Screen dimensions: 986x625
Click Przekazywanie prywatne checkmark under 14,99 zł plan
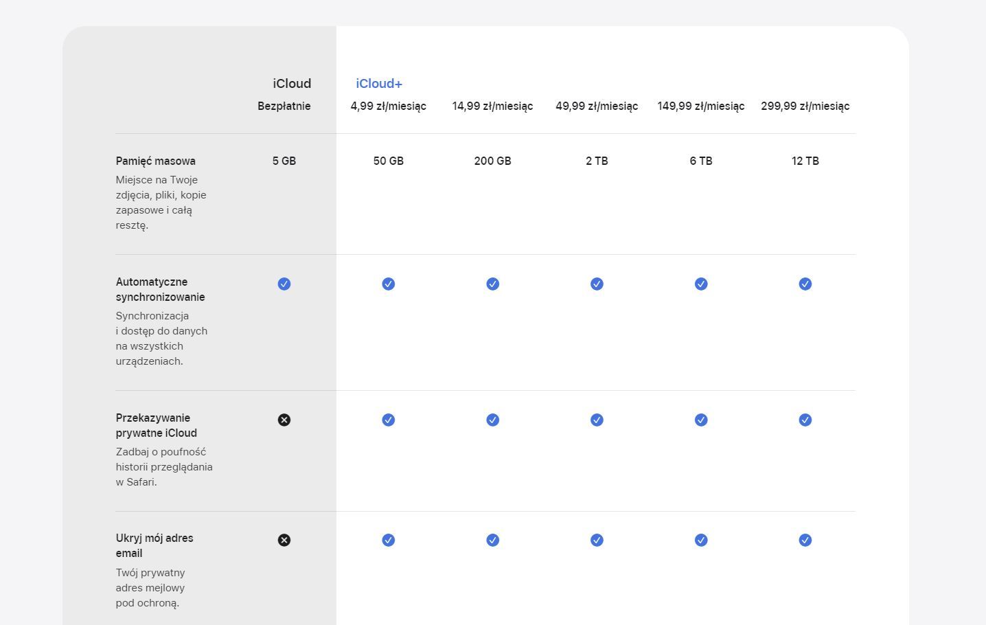493,420
